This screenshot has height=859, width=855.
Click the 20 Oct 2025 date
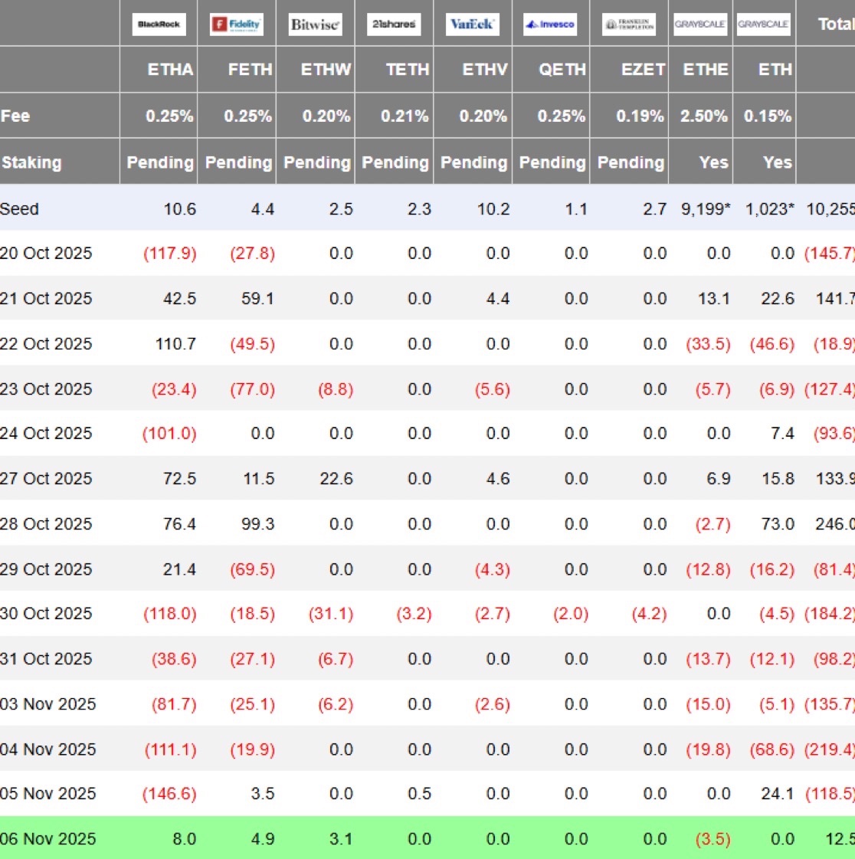click(x=46, y=253)
